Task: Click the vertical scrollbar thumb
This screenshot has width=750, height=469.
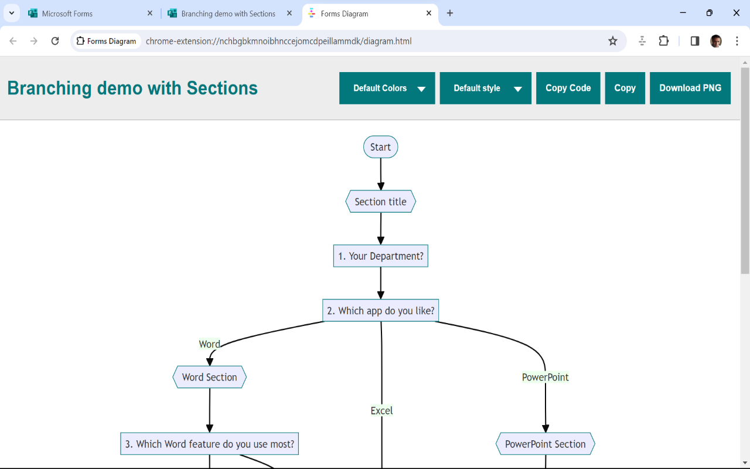Action: [745, 171]
